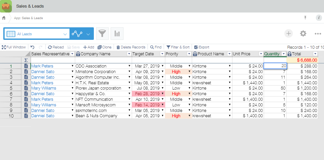Select the Quantity cell containing 20
The image size is (324, 160).
pyautogui.click(x=275, y=66)
